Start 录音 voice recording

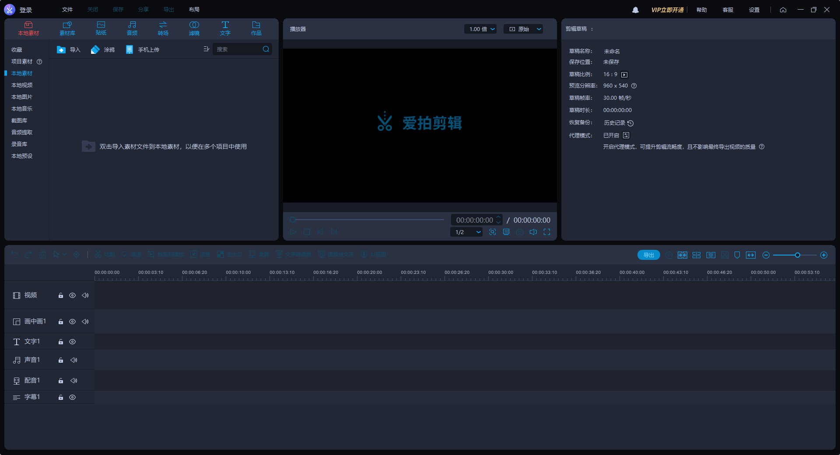[259, 254]
